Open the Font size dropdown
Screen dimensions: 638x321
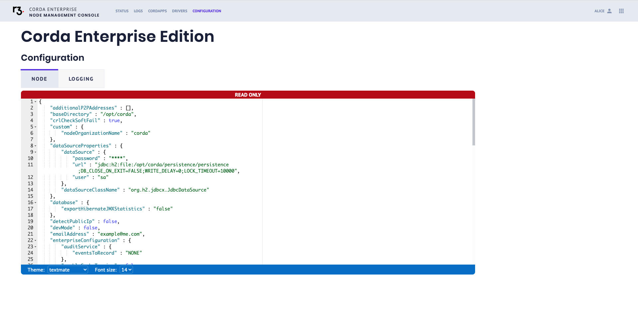pyautogui.click(x=126, y=270)
